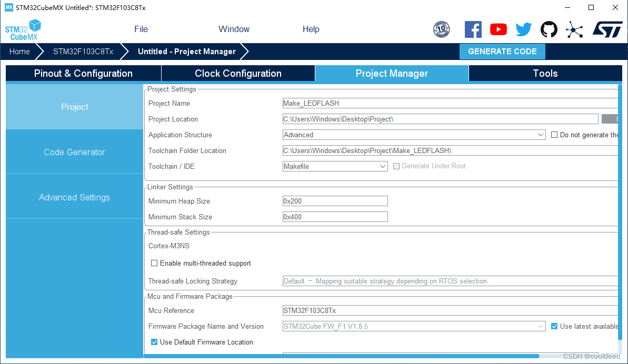Viewport: 628px width, 364px height.
Task: Click Untitled - Project Manager breadcrumb
Action: 187,52
